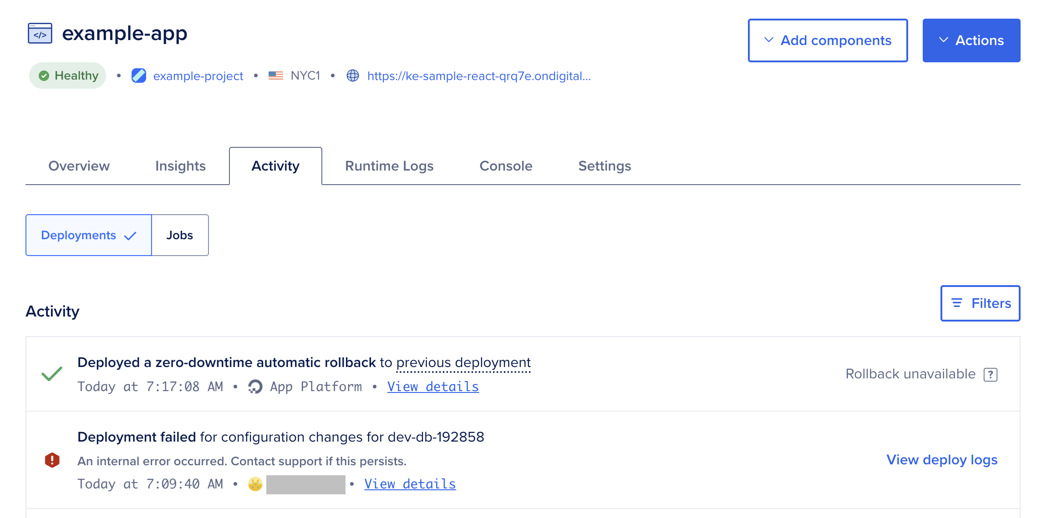Open View deploy logs for failed deployment
This screenshot has height=518, width=1047.
click(x=941, y=460)
